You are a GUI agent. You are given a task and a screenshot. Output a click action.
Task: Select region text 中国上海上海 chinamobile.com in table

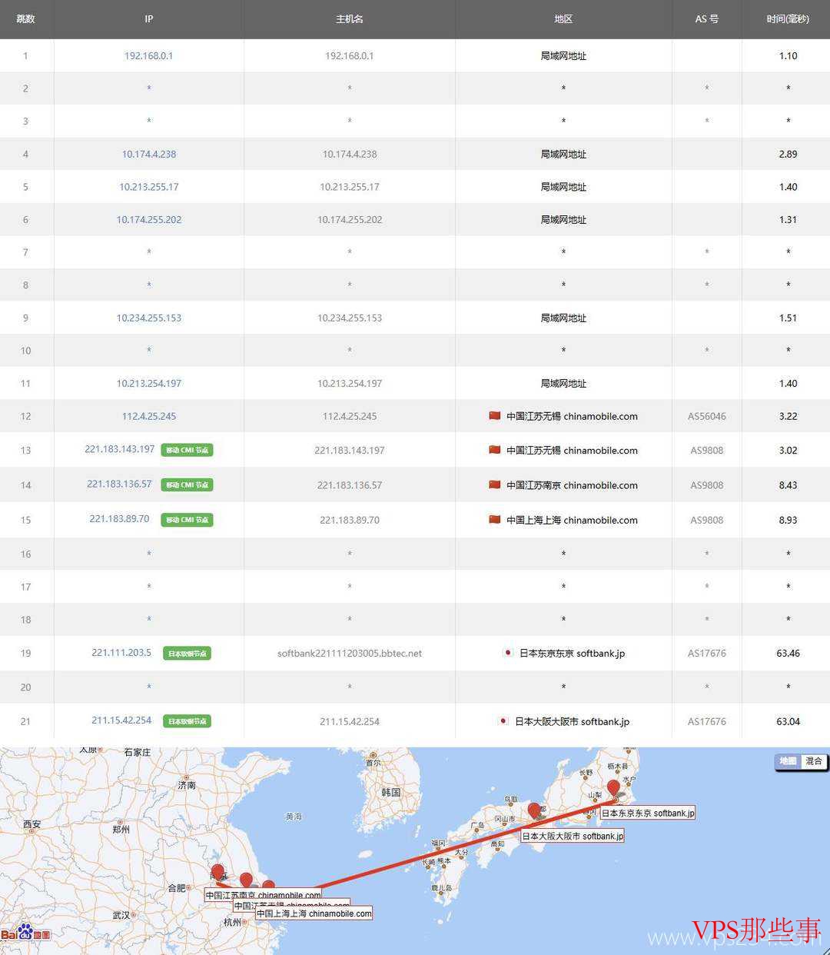tap(572, 520)
